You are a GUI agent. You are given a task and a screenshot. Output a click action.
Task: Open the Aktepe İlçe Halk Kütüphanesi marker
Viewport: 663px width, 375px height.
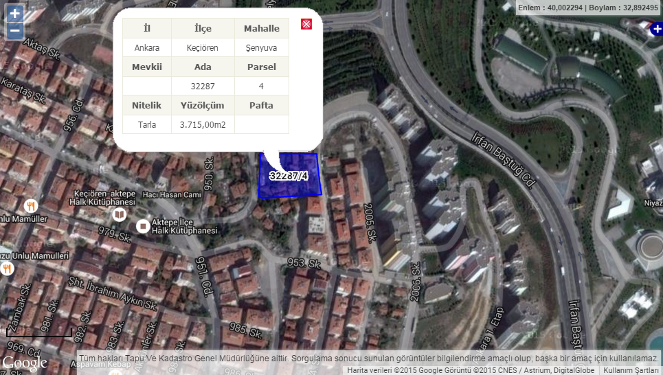(143, 227)
